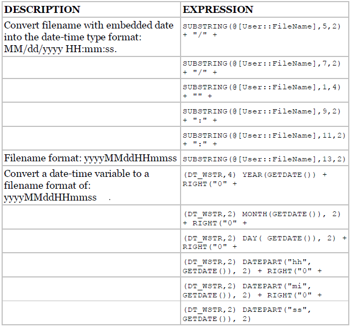Select the MONTH(GETDATE()) expression cell
Screen dimensions: 352x328
pyautogui.click(x=265, y=217)
